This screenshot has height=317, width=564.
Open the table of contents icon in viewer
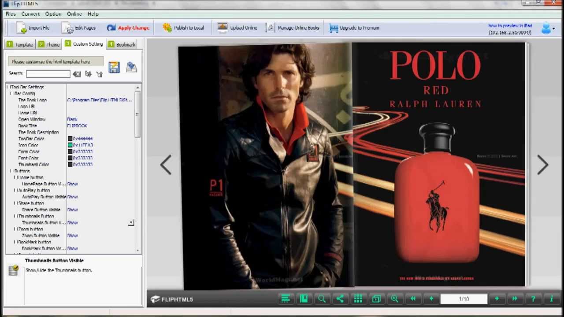pos(285,299)
